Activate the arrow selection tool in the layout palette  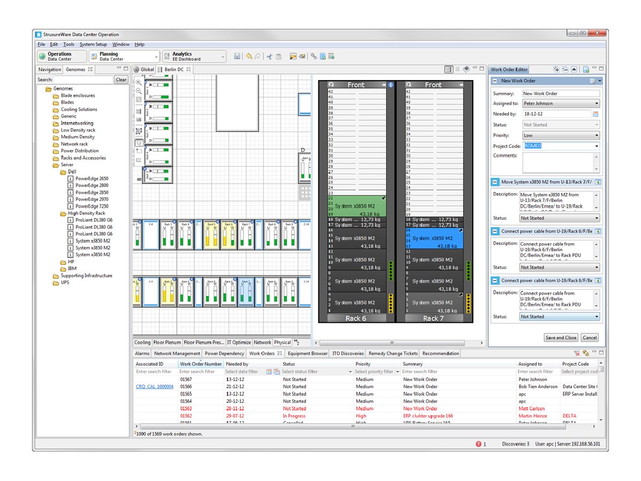[139, 142]
